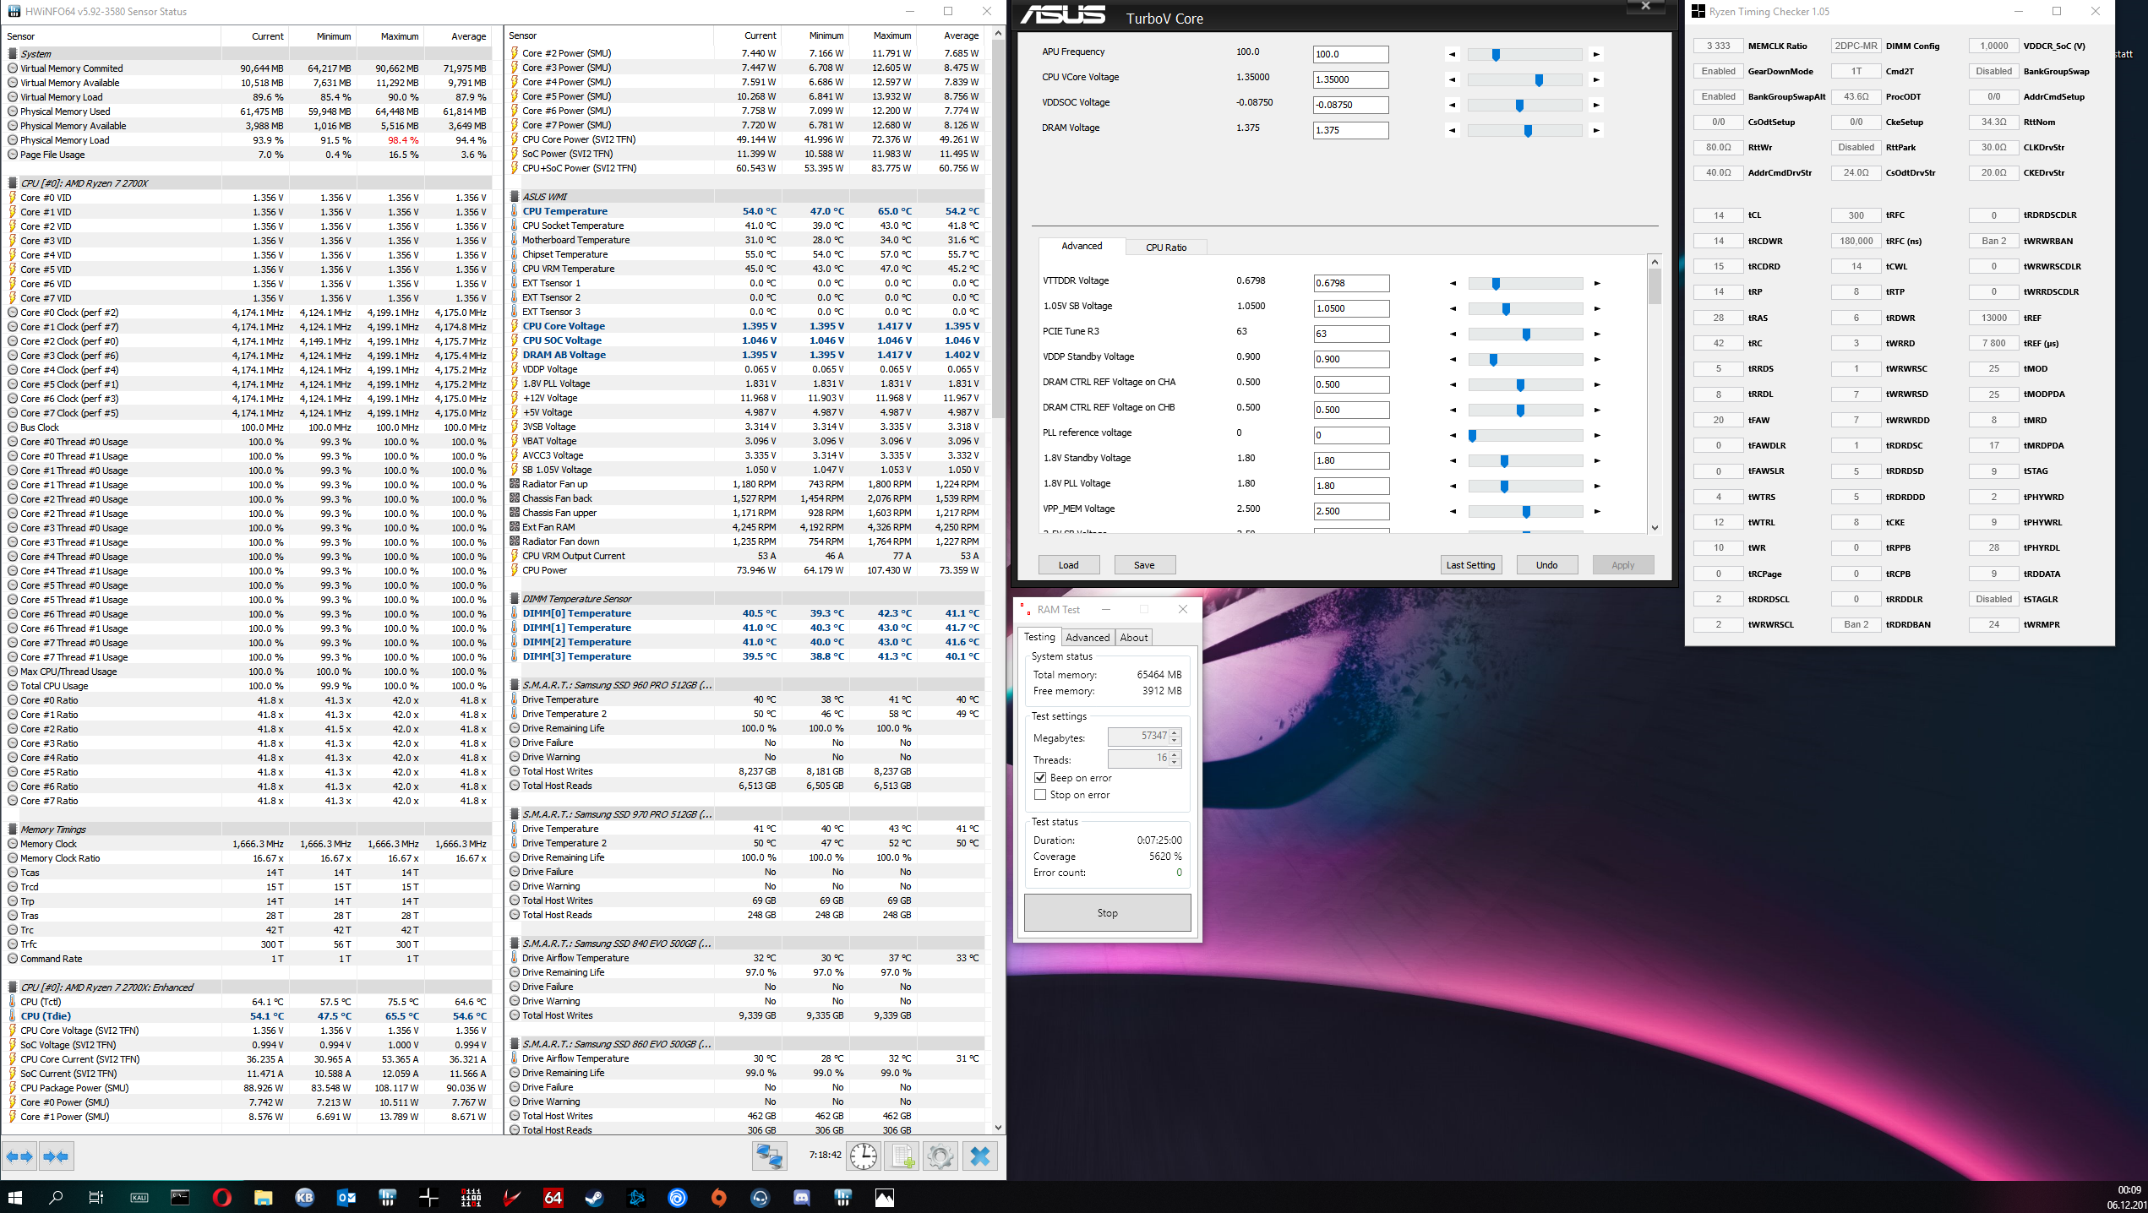Increase Megabytes value with stepper arrow

(1174, 732)
